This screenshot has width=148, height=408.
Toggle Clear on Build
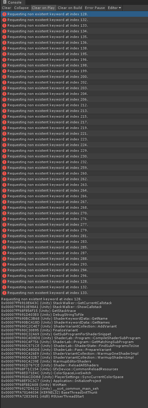(70, 8)
